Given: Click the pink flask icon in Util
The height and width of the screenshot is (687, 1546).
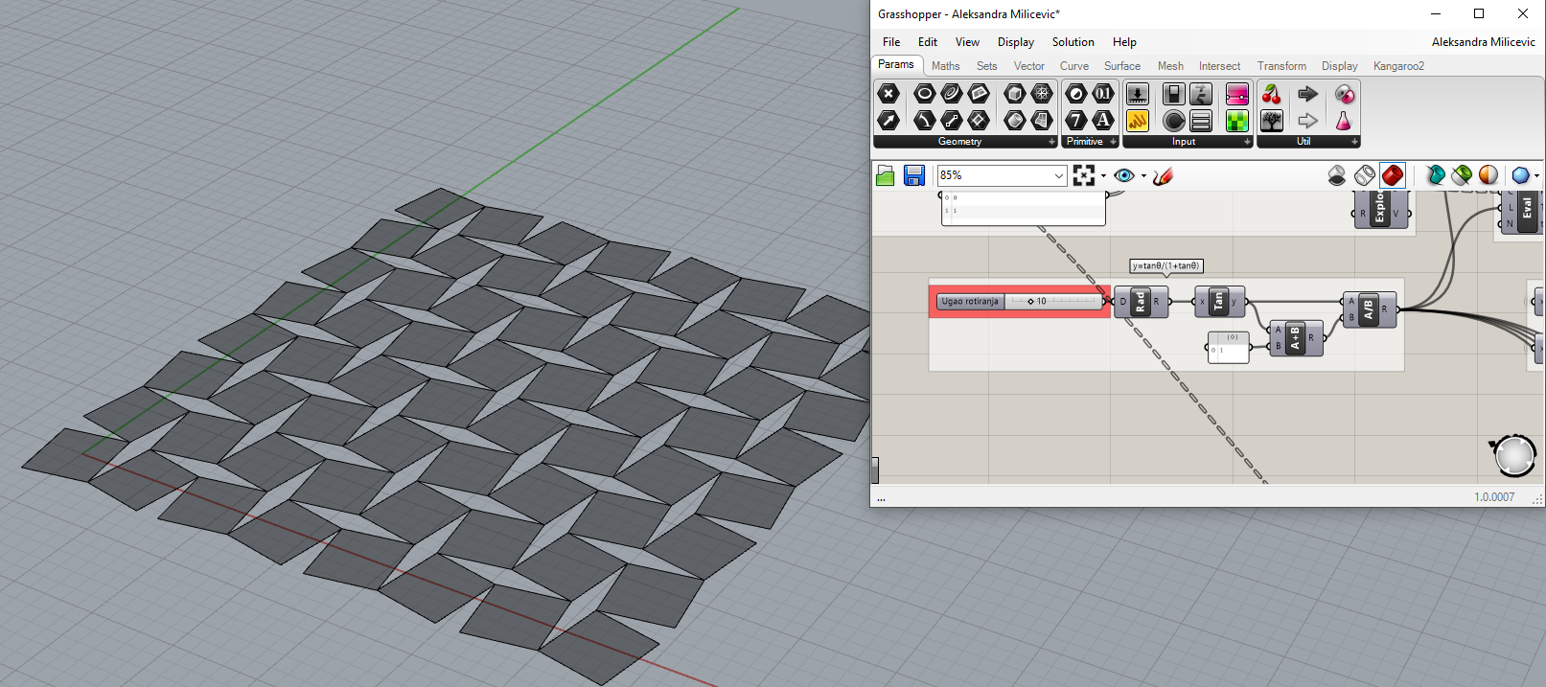Looking at the screenshot, I should [1344, 120].
